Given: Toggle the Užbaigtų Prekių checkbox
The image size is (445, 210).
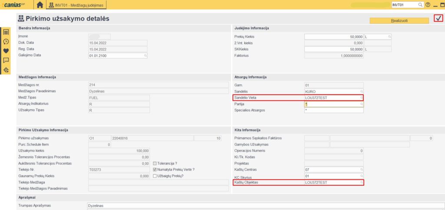Looking at the screenshot, I should (x=155, y=176).
